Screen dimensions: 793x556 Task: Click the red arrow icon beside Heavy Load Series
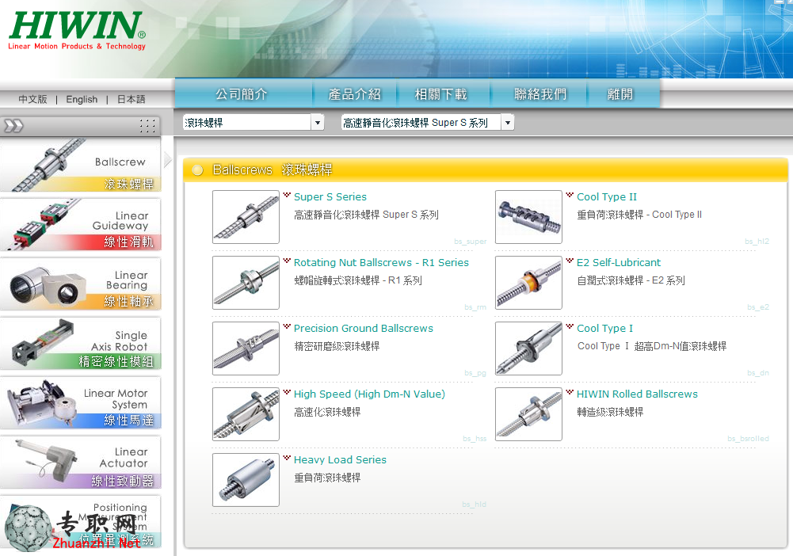click(x=287, y=458)
